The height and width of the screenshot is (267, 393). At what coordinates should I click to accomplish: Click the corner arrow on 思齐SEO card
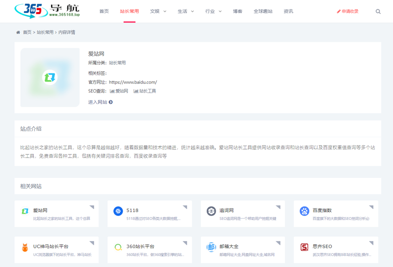(x=372, y=243)
